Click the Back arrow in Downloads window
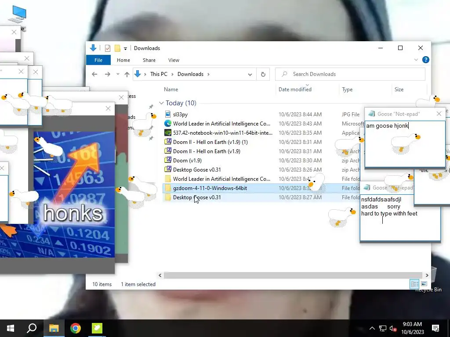Image resolution: width=450 pixels, height=337 pixels. point(94,74)
